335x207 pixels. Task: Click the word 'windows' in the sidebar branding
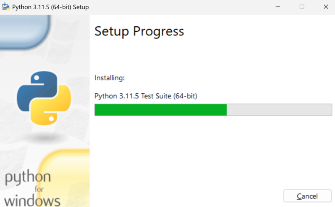click(x=32, y=201)
